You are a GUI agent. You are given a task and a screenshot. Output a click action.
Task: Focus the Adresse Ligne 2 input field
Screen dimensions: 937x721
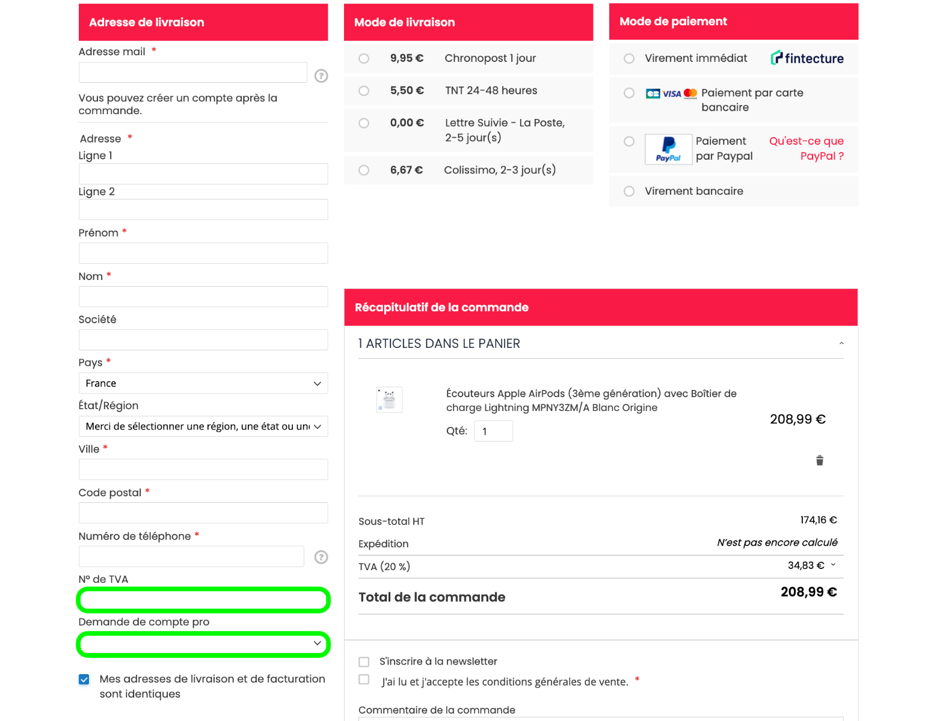203,210
